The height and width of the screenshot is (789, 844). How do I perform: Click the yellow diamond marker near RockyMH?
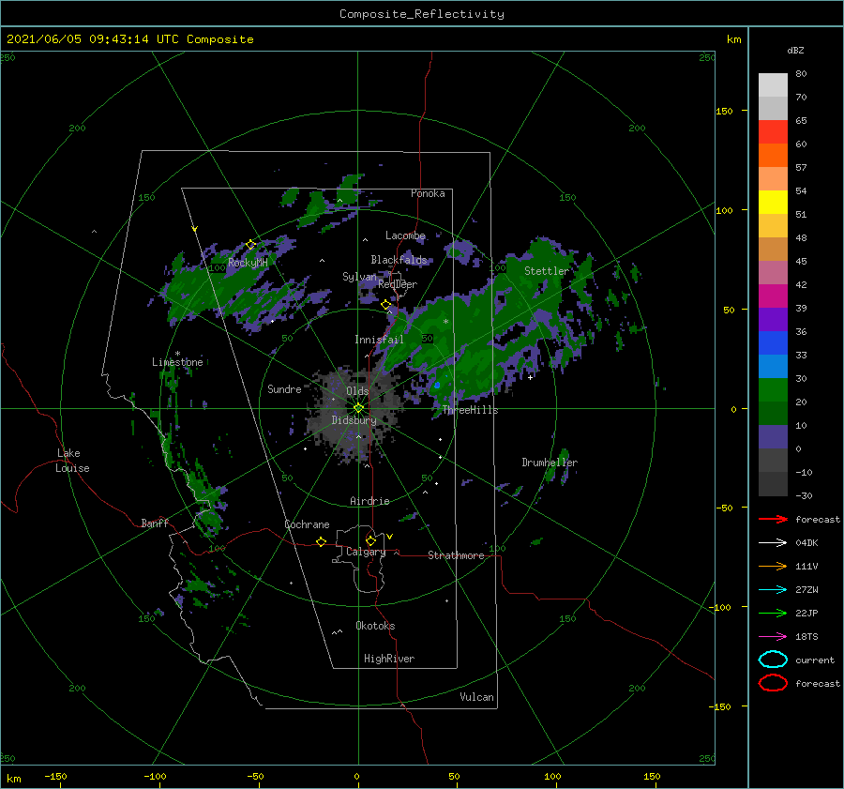pos(250,245)
